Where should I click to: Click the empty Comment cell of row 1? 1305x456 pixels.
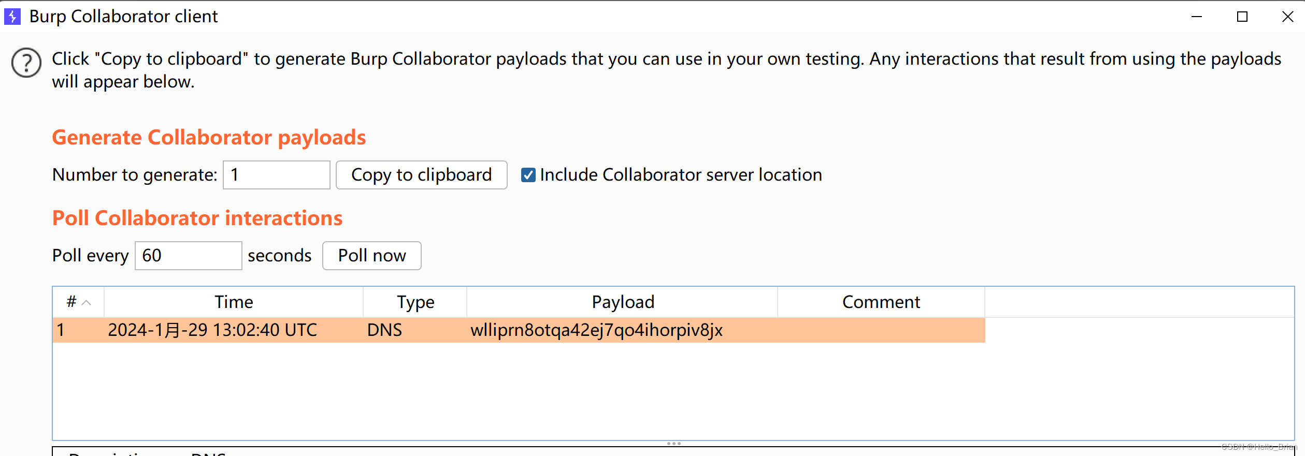(x=881, y=330)
